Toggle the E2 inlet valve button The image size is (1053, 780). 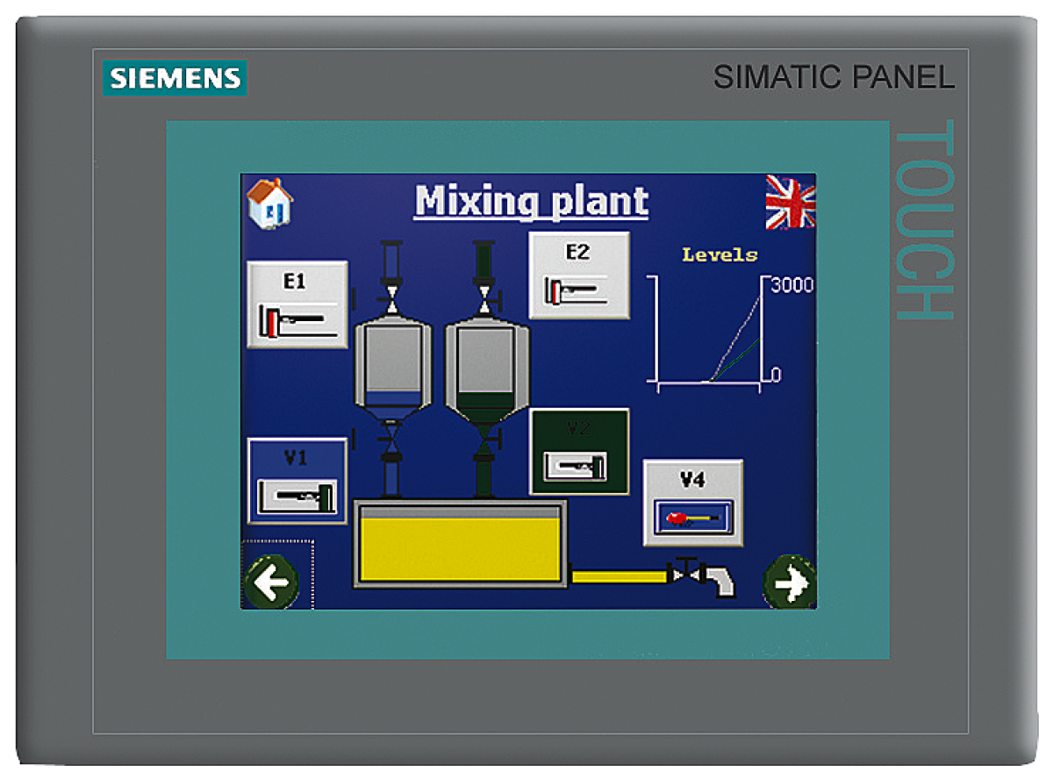point(578,276)
